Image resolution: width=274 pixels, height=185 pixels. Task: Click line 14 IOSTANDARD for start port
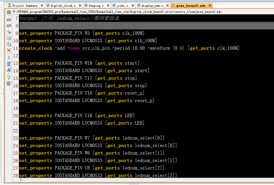pos(84,71)
